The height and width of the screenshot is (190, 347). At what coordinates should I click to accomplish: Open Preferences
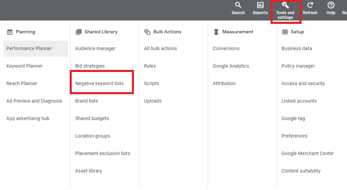pos(294,136)
